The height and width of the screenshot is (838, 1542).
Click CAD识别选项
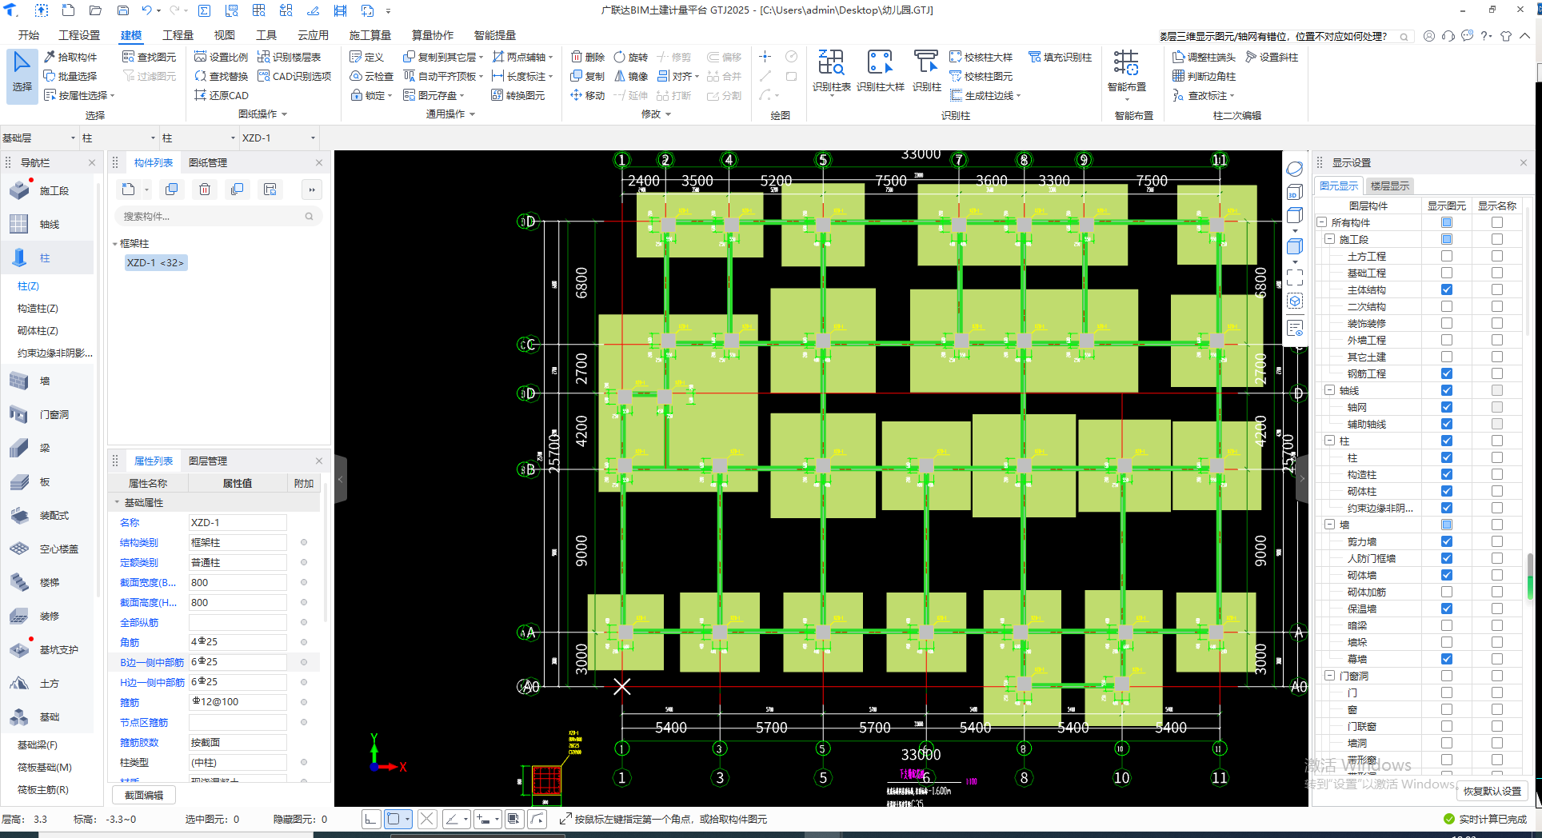294,76
